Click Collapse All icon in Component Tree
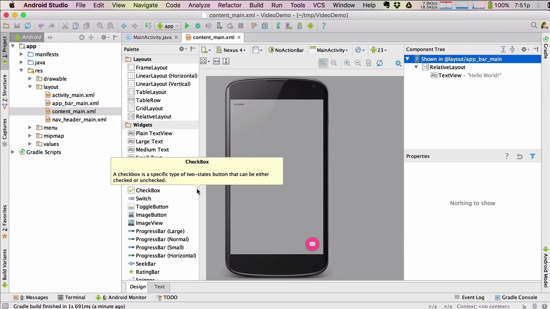Screen dimensions: 550x309 pyautogui.click(x=512, y=49)
